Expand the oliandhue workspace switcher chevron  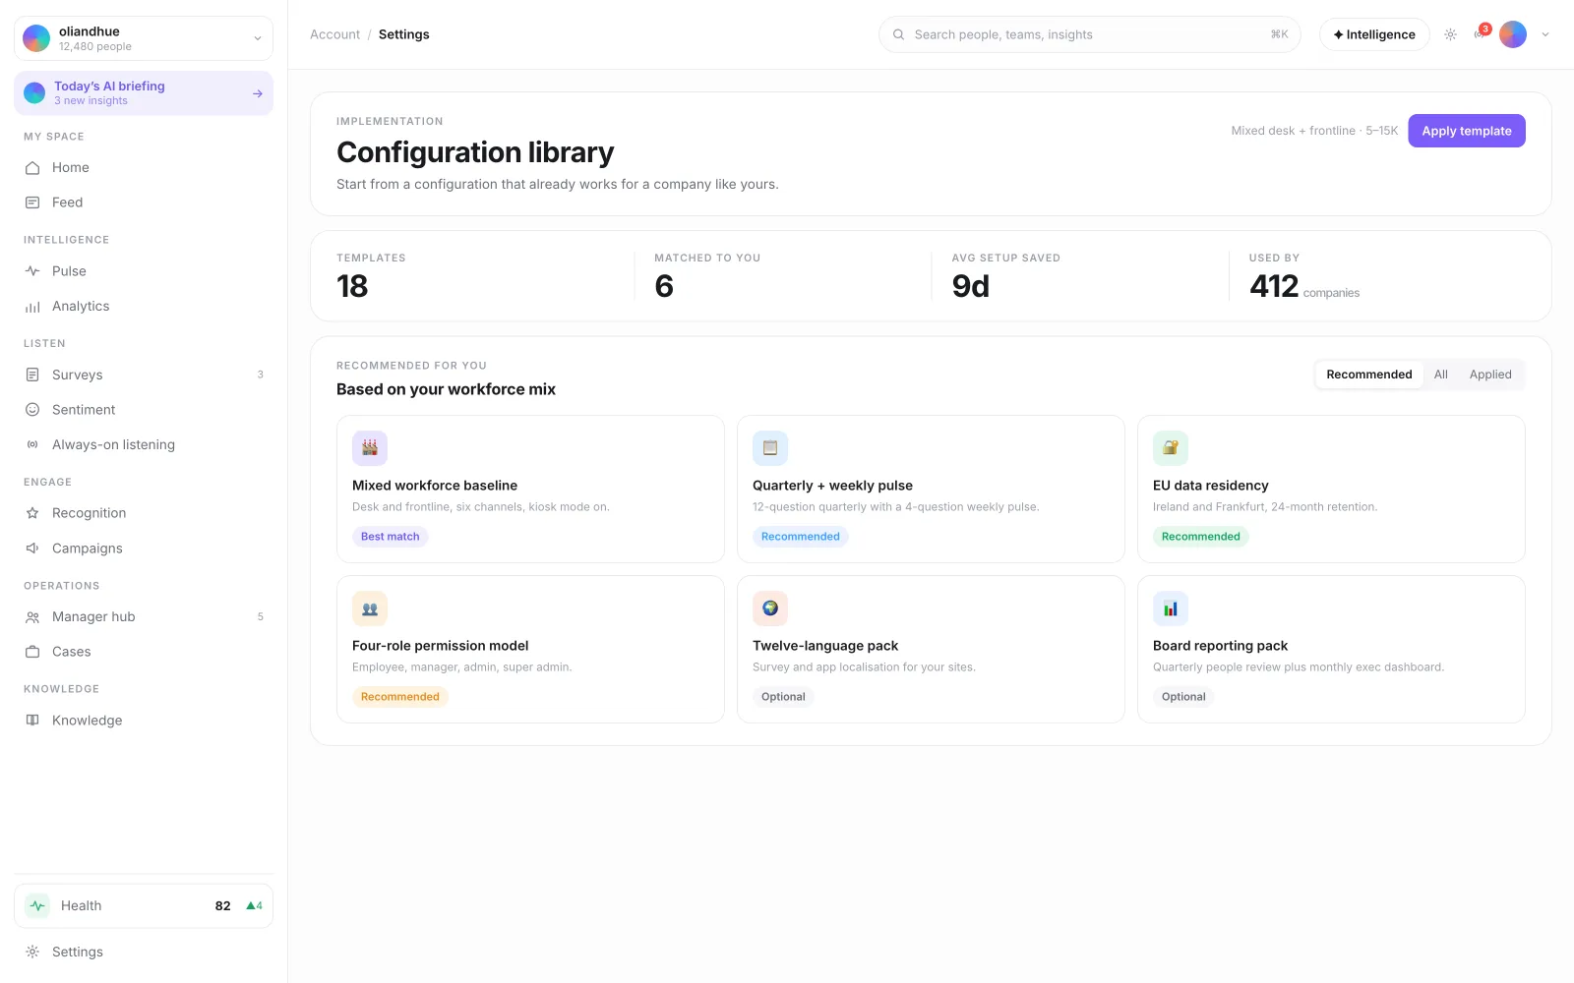click(x=258, y=38)
